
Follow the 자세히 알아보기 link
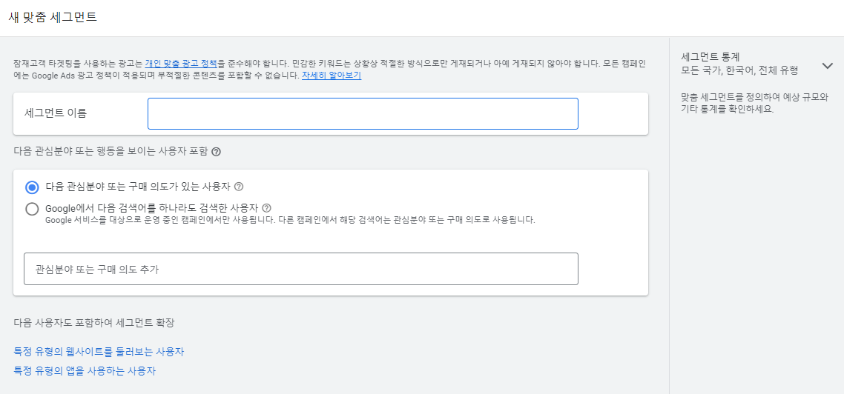click(332, 76)
